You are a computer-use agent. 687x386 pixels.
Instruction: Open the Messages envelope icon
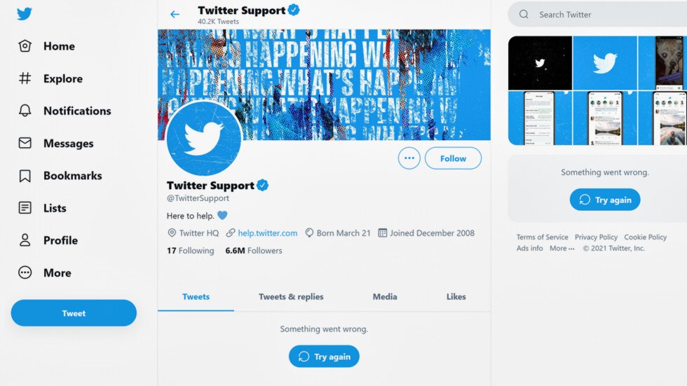[x=25, y=143]
